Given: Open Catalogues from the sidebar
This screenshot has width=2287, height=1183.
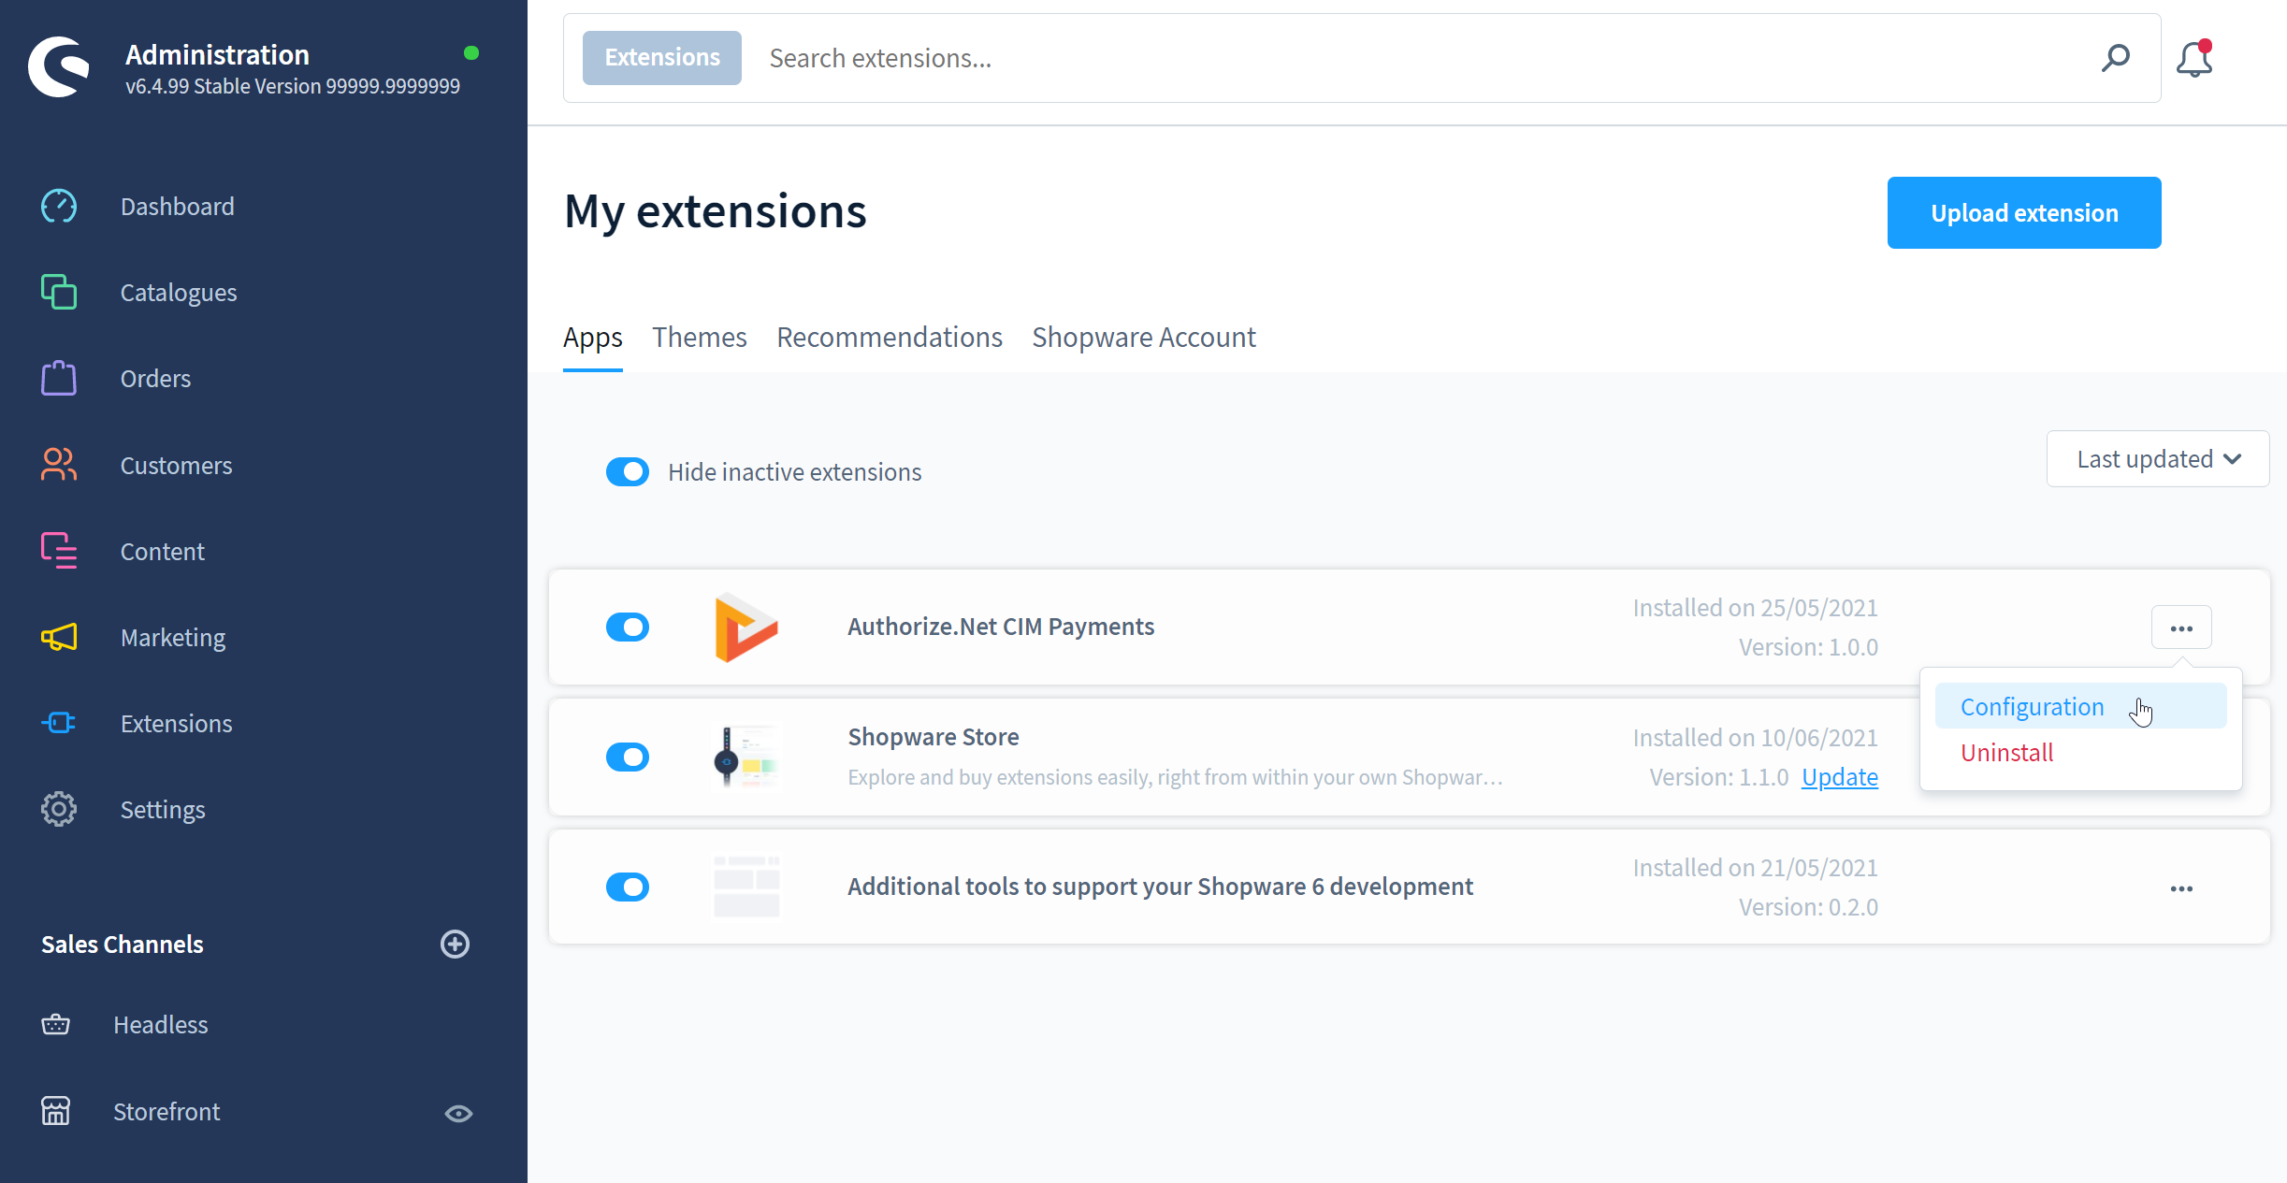Looking at the screenshot, I should coord(179,293).
